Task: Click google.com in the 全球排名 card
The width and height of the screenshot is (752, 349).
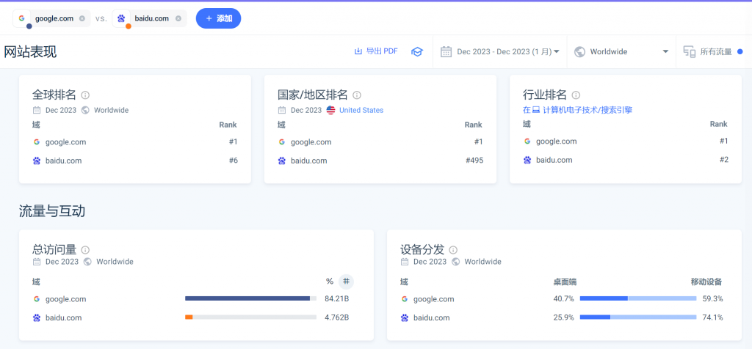Action: (x=65, y=142)
